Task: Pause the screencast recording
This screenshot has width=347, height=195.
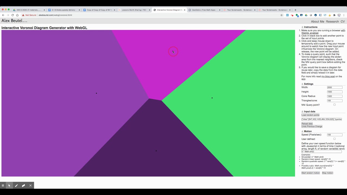Action: [3, 186]
